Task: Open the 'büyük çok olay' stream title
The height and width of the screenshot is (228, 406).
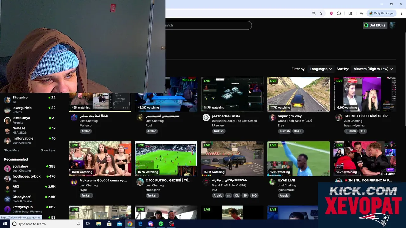Action: coord(290,116)
